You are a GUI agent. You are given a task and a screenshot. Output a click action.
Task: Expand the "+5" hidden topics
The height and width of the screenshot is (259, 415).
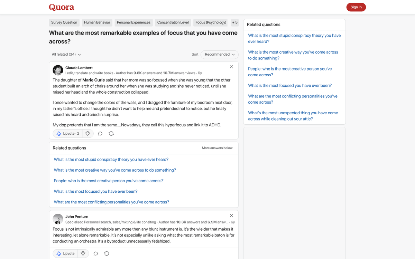pos(235,22)
